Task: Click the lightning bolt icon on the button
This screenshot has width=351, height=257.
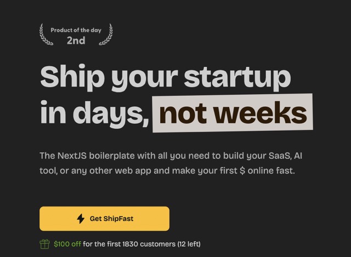Action: click(x=81, y=219)
